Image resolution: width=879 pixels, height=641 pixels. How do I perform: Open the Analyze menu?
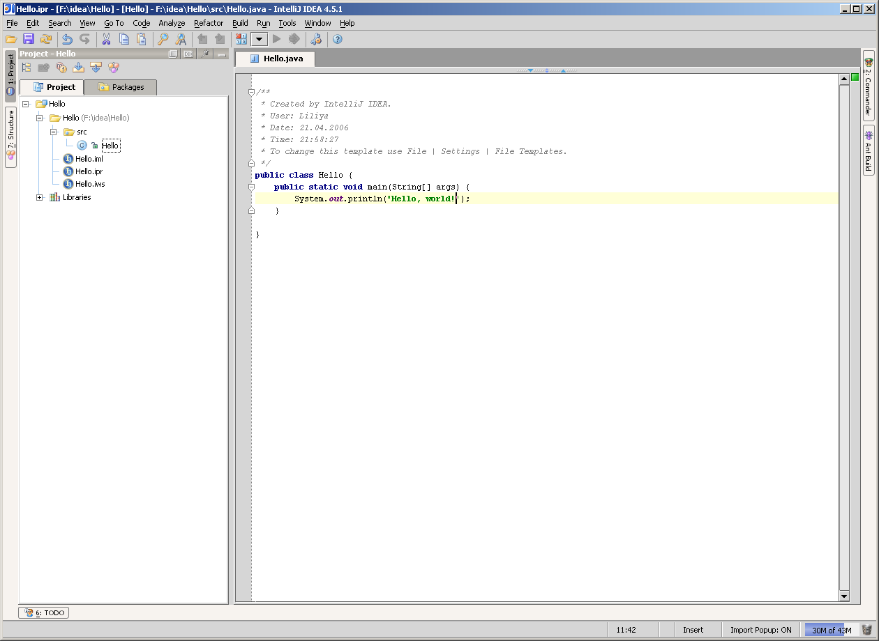tap(172, 23)
